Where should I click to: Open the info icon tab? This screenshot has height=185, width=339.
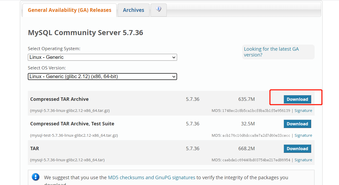click(x=159, y=10)
